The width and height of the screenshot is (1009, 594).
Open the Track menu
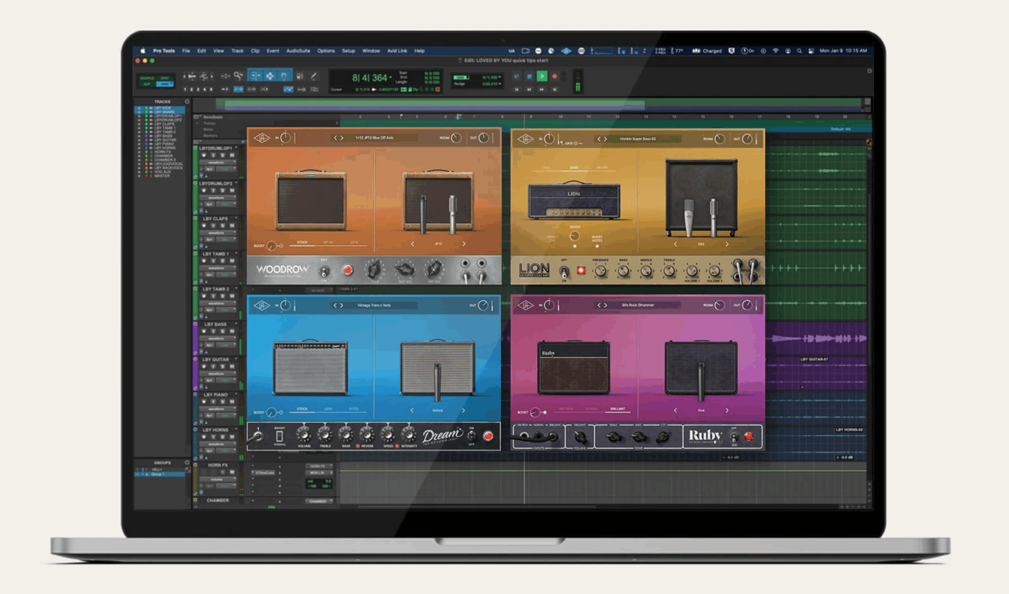pos(237,51)
